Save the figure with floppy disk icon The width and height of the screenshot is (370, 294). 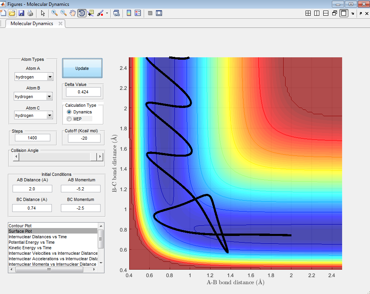pos(21,13)
